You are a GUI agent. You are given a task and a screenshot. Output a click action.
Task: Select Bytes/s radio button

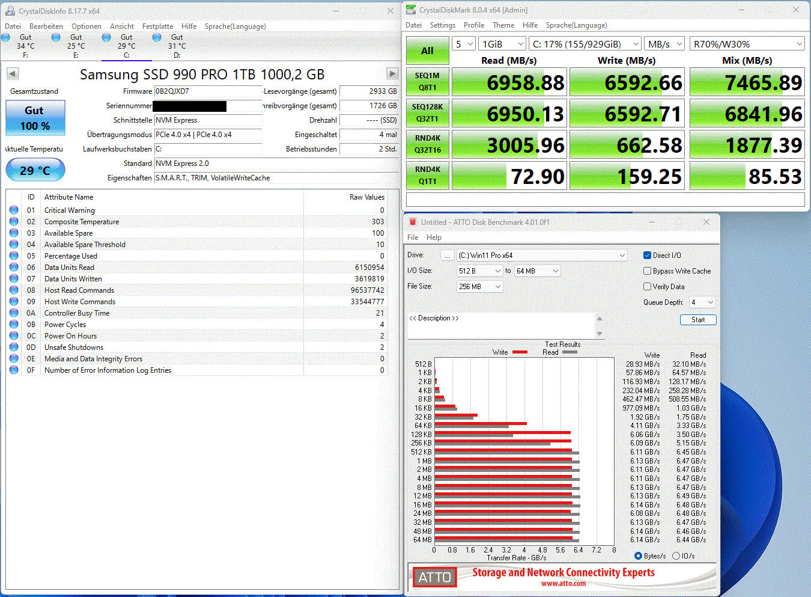click(638, 556)
